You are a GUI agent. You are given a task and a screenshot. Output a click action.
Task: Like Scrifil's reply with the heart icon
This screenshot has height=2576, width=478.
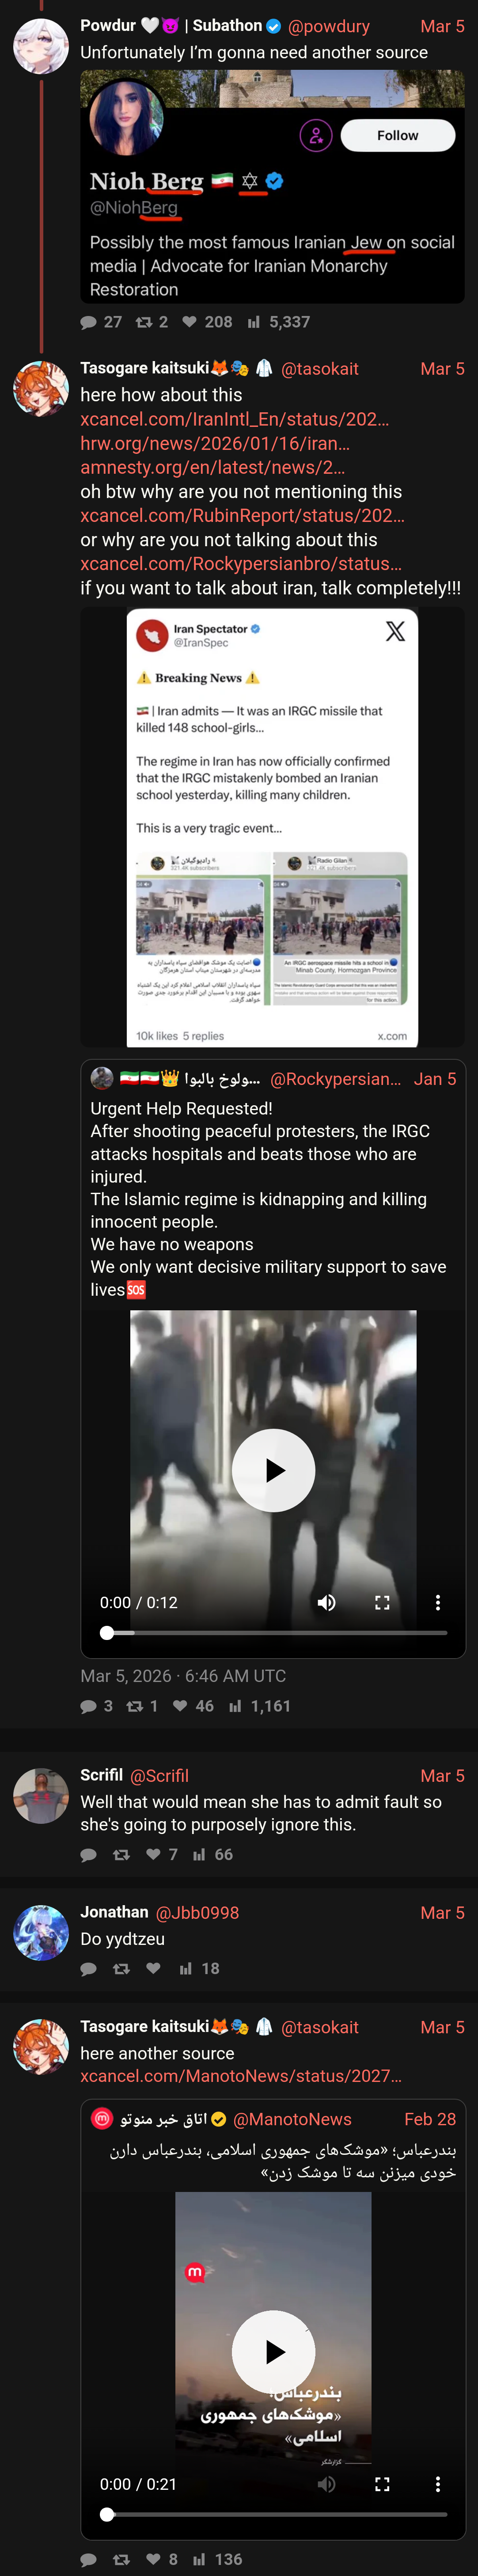(153, 1854)
